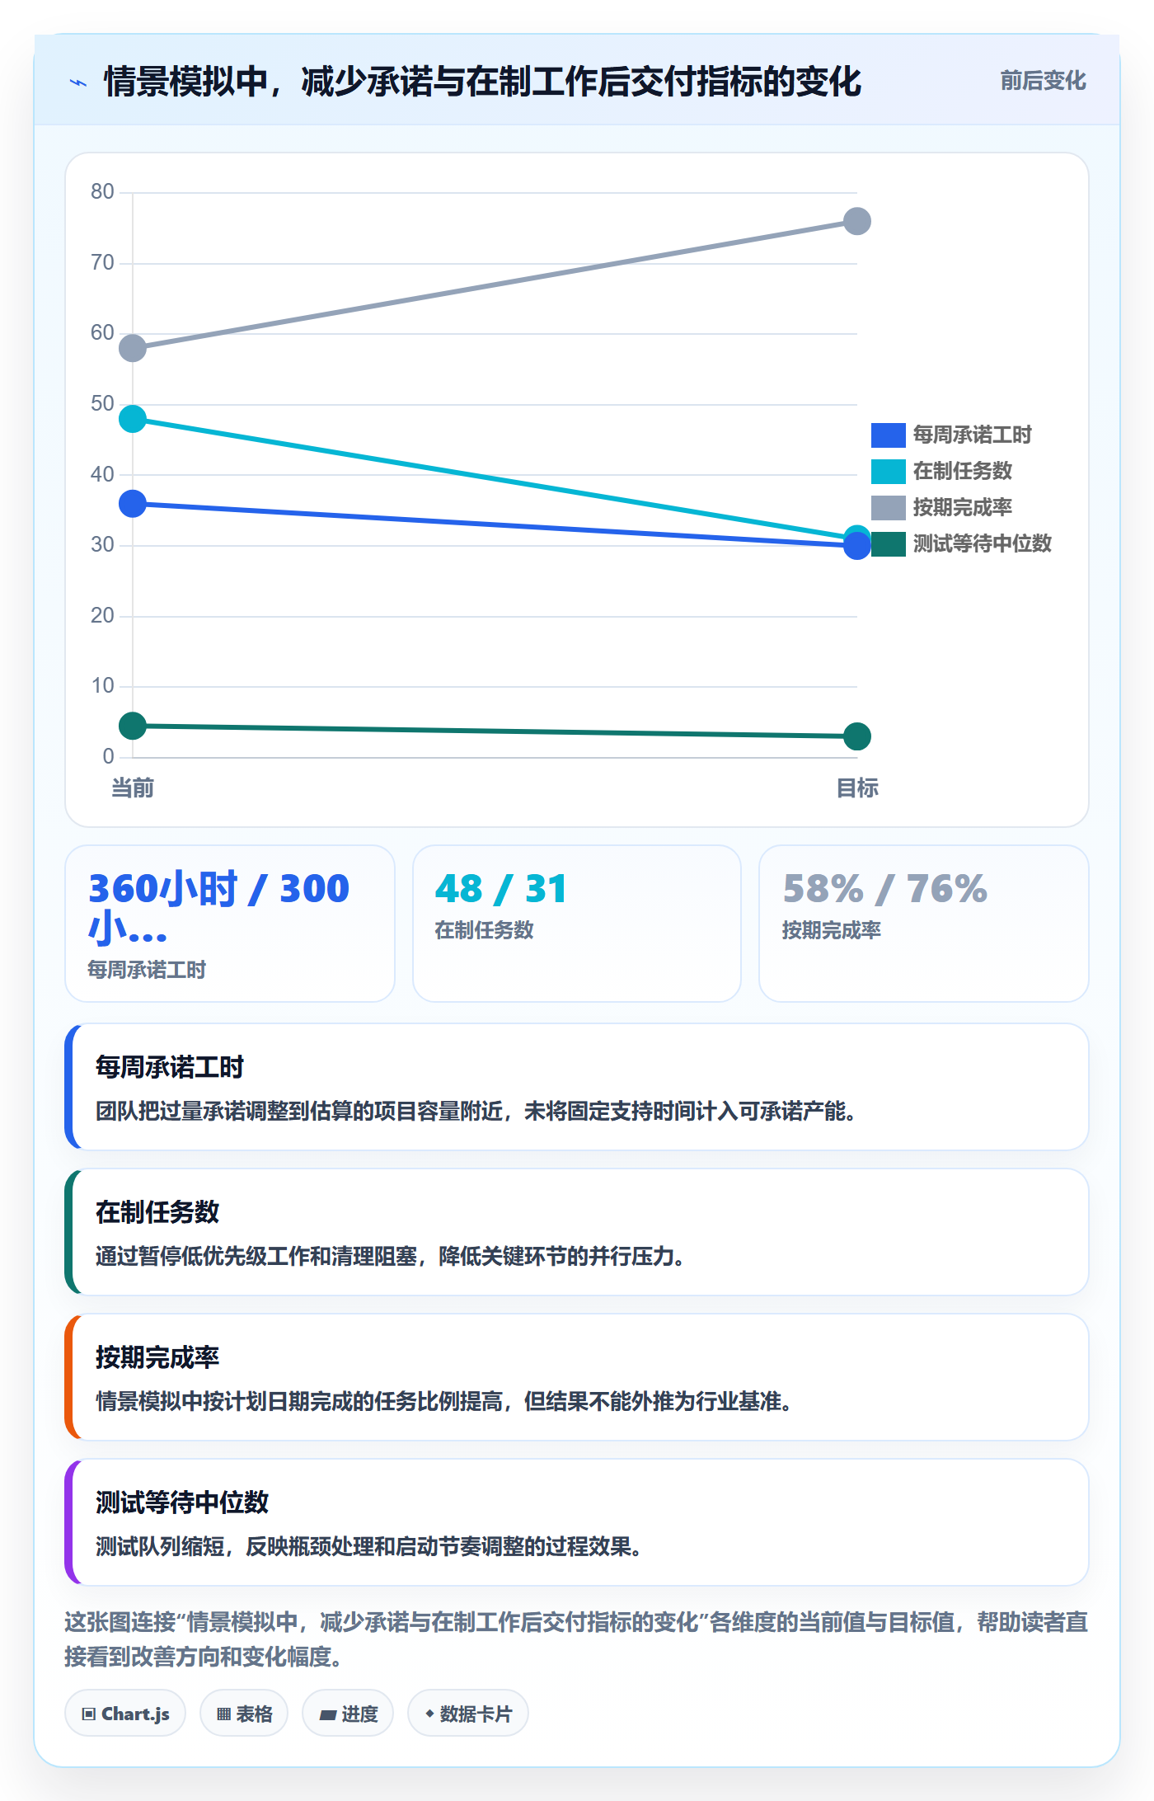Click the 按期完成率 data point at 目标
The width and height of the screenshot is (1154, 1801).
[x=857, y=221]
